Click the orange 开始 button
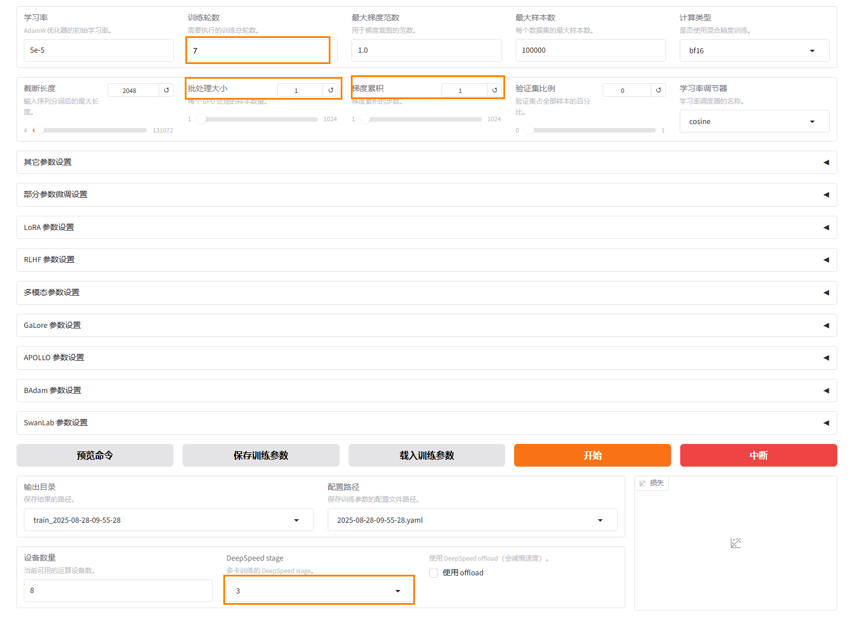The width and height of the screenshot is (848, 628). pyautogui.click(x=592, y=455)
